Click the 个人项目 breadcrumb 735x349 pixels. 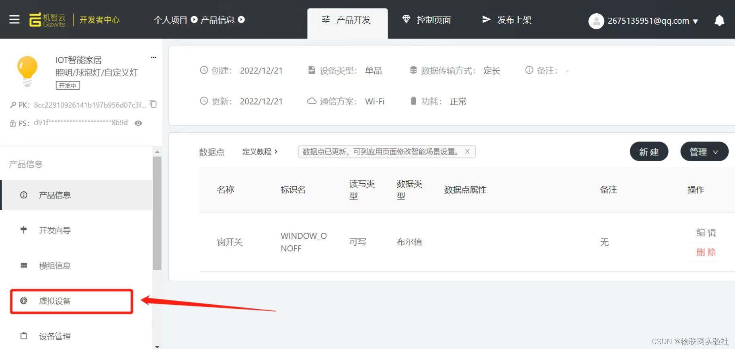click(x=170, y=20)
